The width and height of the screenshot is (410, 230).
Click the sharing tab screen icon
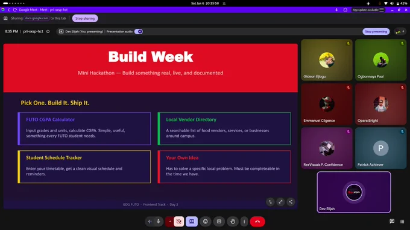5,18
